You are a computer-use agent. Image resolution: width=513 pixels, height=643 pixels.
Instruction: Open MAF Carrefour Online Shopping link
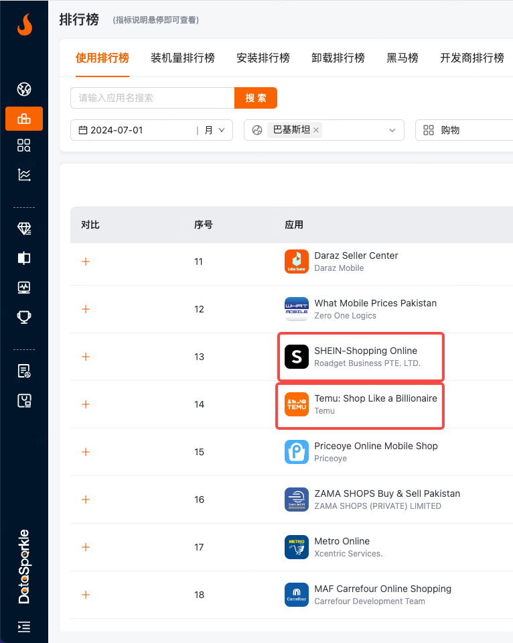pos(382,589)
